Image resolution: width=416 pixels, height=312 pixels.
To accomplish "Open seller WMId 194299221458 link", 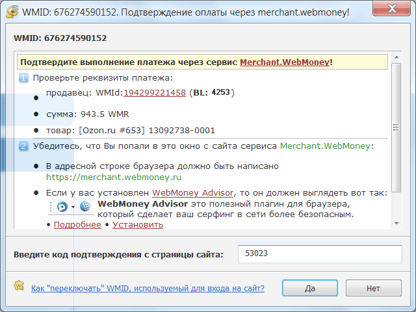I will point(155,92).
